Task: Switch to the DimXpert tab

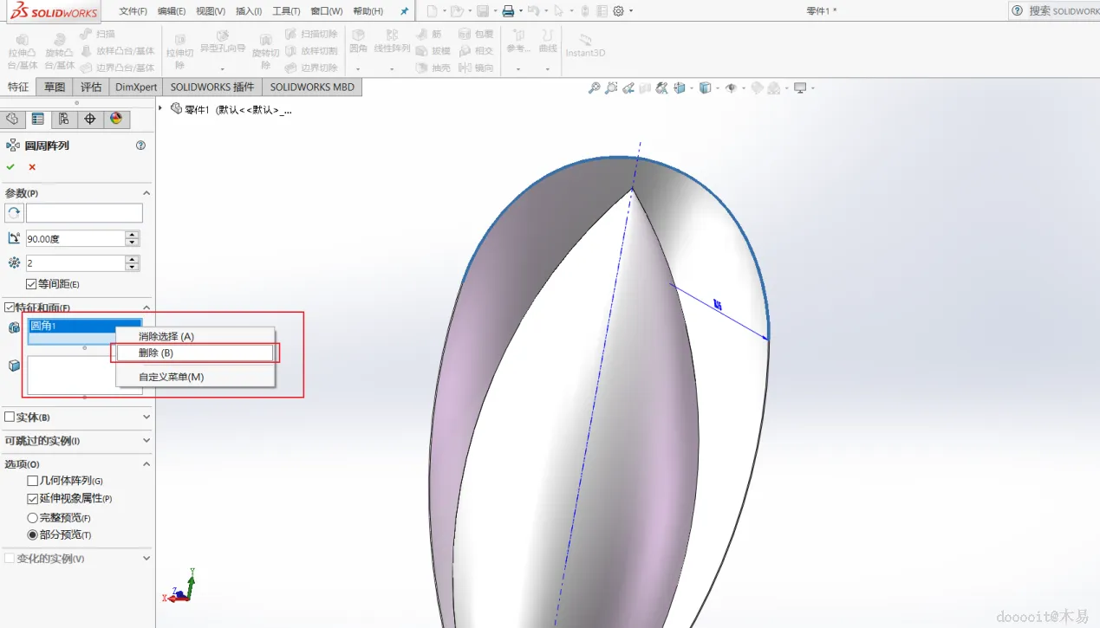Action: pos(136,87)
